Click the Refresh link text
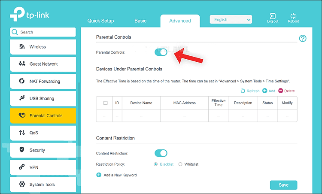This screenshot has width=322, height=194. [253, 91]
